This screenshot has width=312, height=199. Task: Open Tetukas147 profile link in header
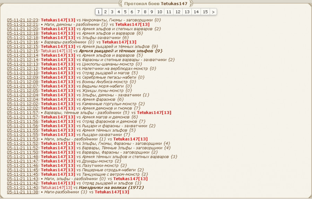(174, 3)
